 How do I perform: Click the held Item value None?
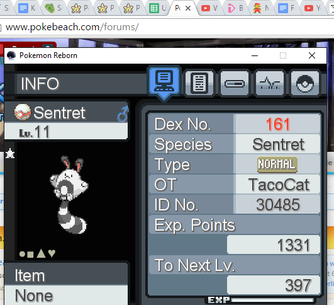point(34,296)
